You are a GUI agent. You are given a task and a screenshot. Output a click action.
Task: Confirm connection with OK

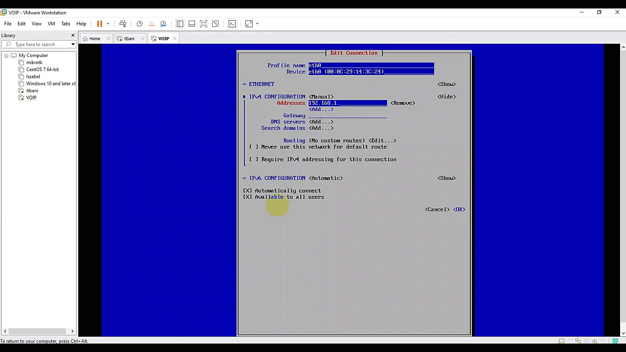pyautogui.click(x=459, y=209)
